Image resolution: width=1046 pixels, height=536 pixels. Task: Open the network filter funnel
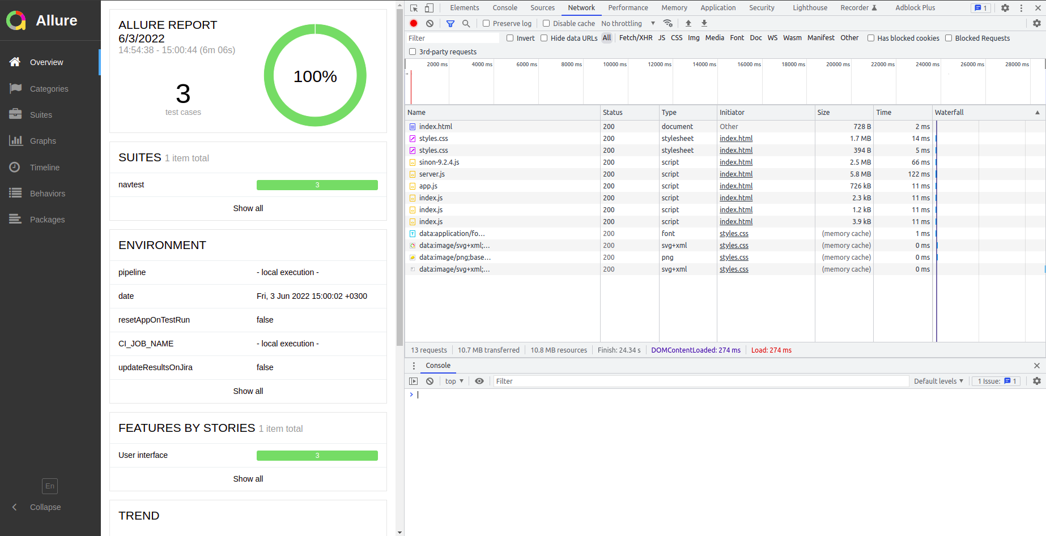tap(450, 23)
